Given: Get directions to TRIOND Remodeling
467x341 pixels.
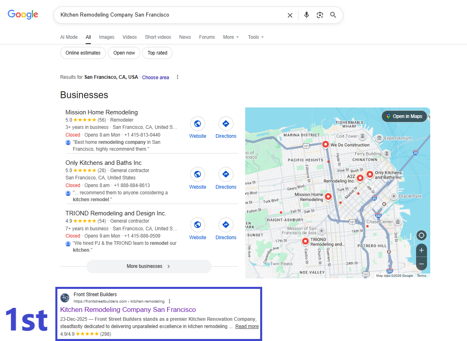Looking at the screenshot, I should coord(226,225).
